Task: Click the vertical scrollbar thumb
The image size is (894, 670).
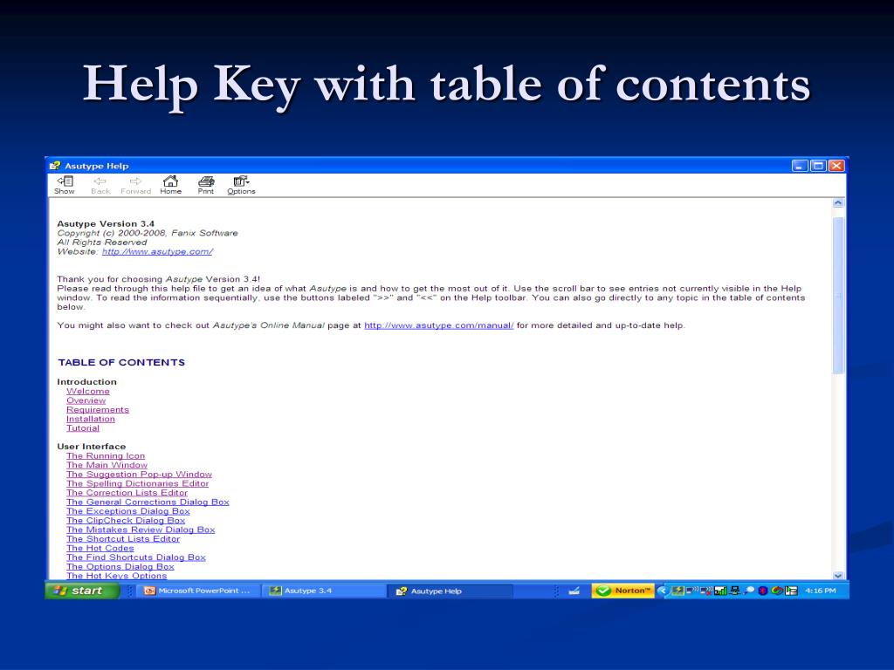Action: click(837, 295)
